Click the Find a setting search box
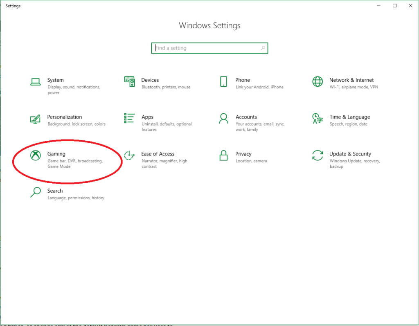Viewport: 419px width, 326px height. [x=207, y=48]
